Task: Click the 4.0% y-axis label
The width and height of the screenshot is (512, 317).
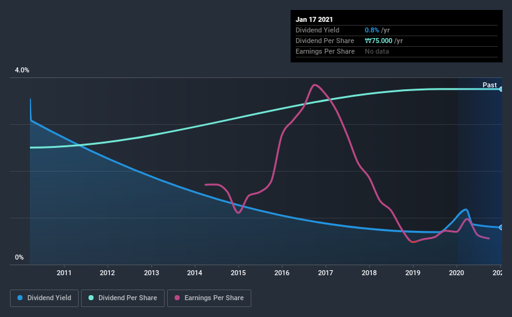Action: pos(22,71)
